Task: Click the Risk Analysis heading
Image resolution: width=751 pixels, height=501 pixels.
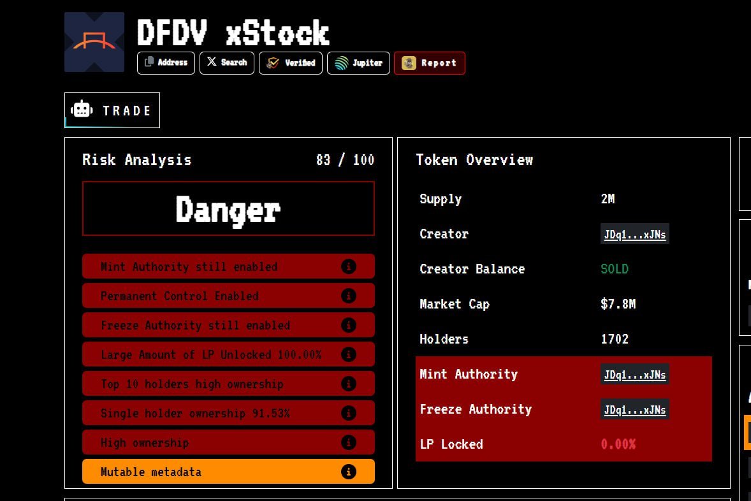Action: pos(137,160)
